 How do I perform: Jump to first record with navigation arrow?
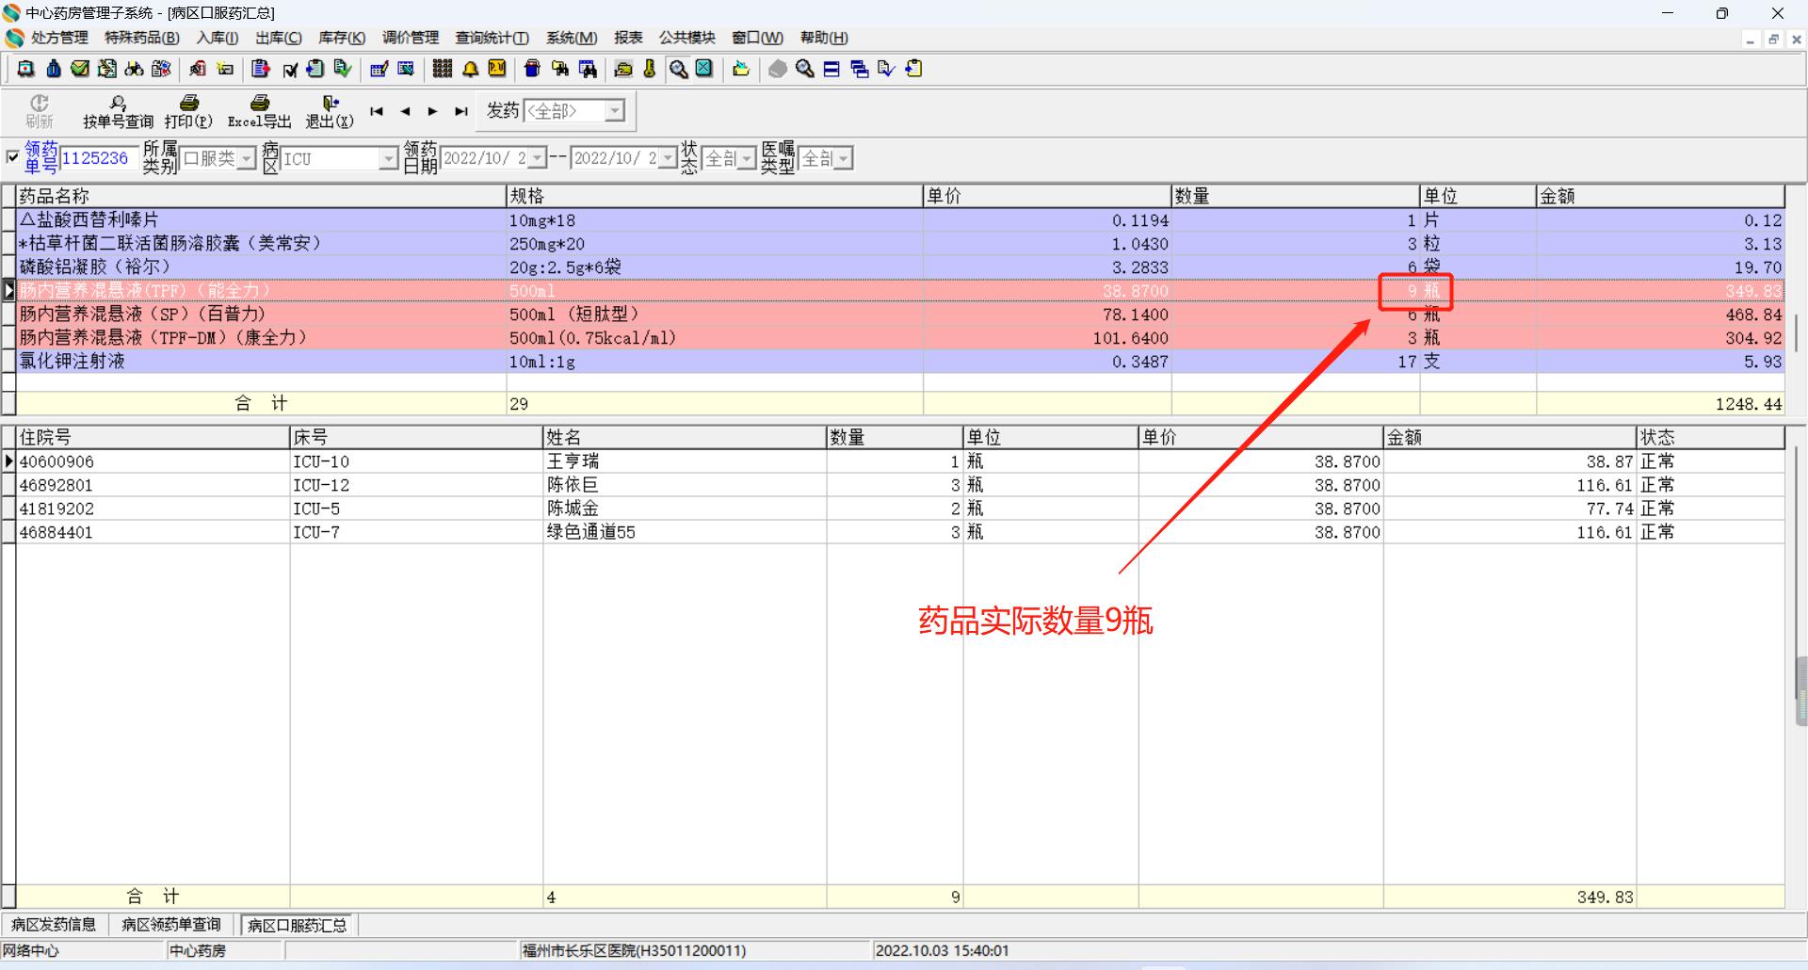click(377, 111)
